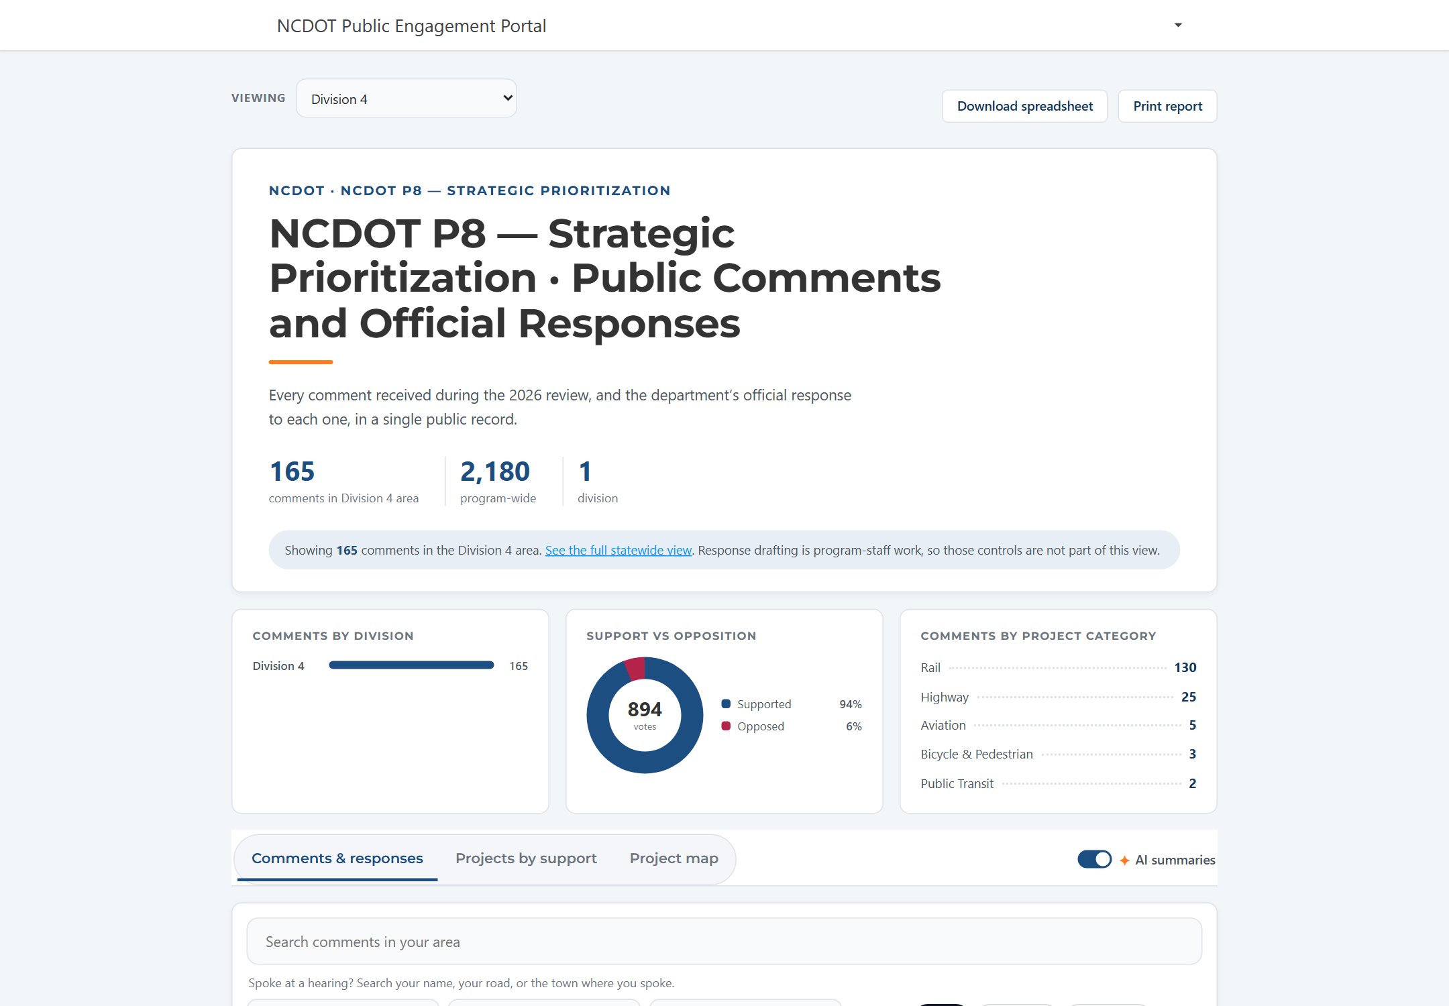Open the See the full statewide view link

(618, 550)
